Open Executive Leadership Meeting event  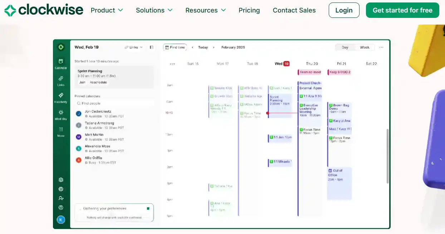pyautogui.click(x=310, y=114)
